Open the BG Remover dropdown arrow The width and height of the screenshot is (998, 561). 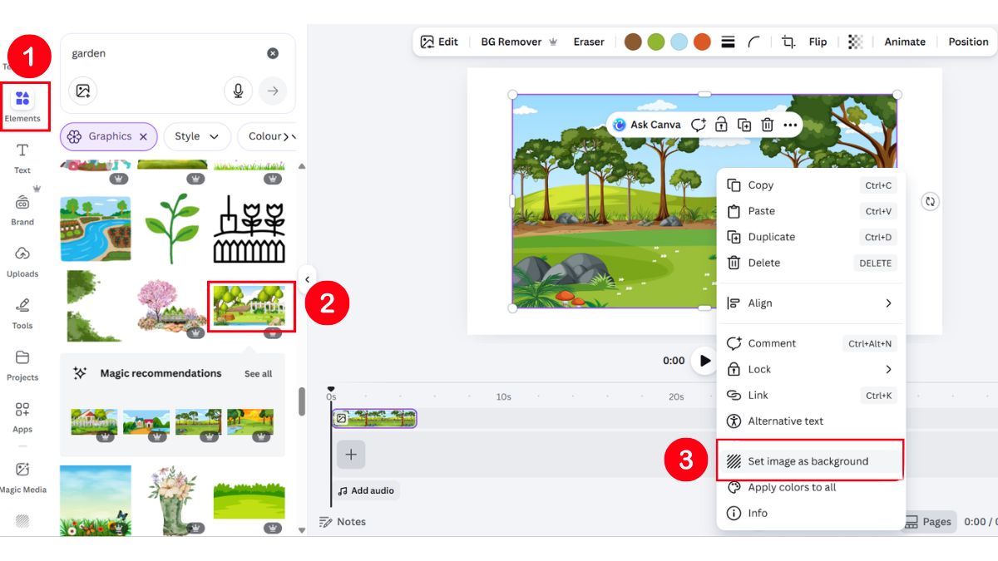553,41
